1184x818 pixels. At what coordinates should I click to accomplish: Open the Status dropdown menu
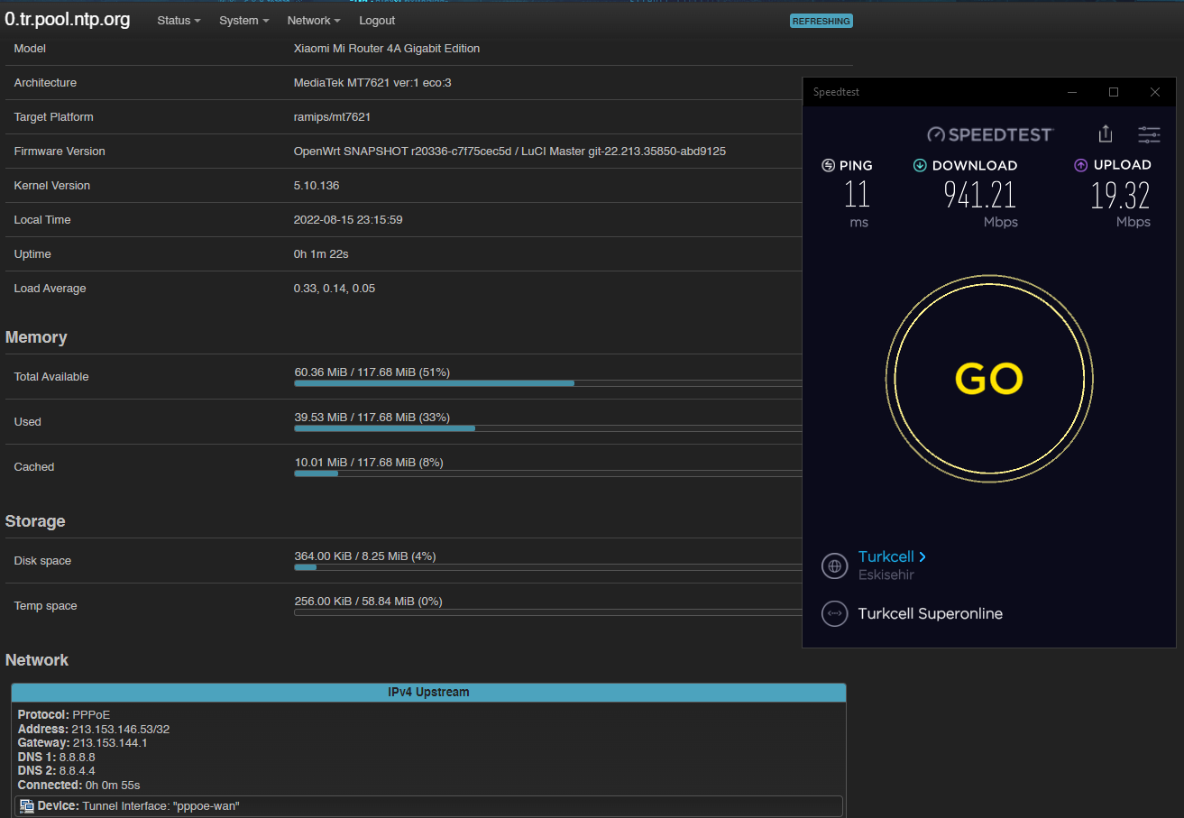179,20
